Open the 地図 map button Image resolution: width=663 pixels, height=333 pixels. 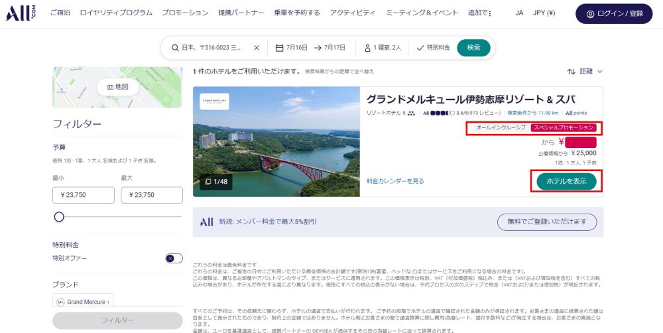[117, 87]
